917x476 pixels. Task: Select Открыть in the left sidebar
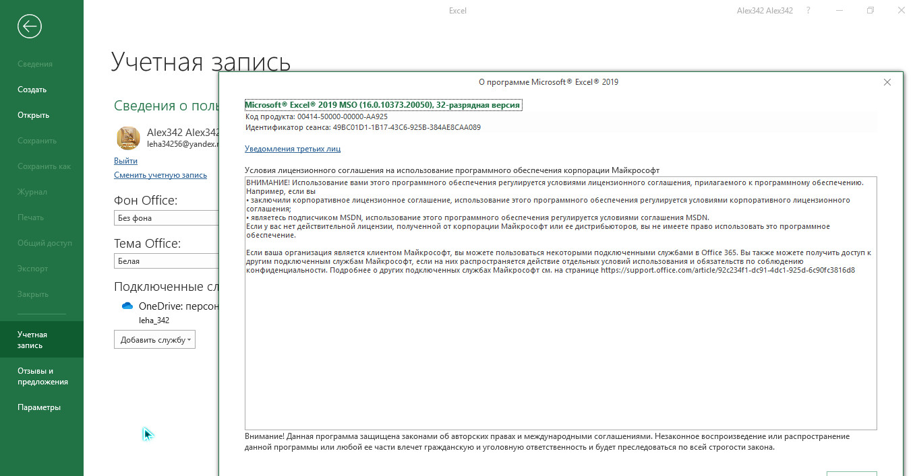click(x=33, y=115)
